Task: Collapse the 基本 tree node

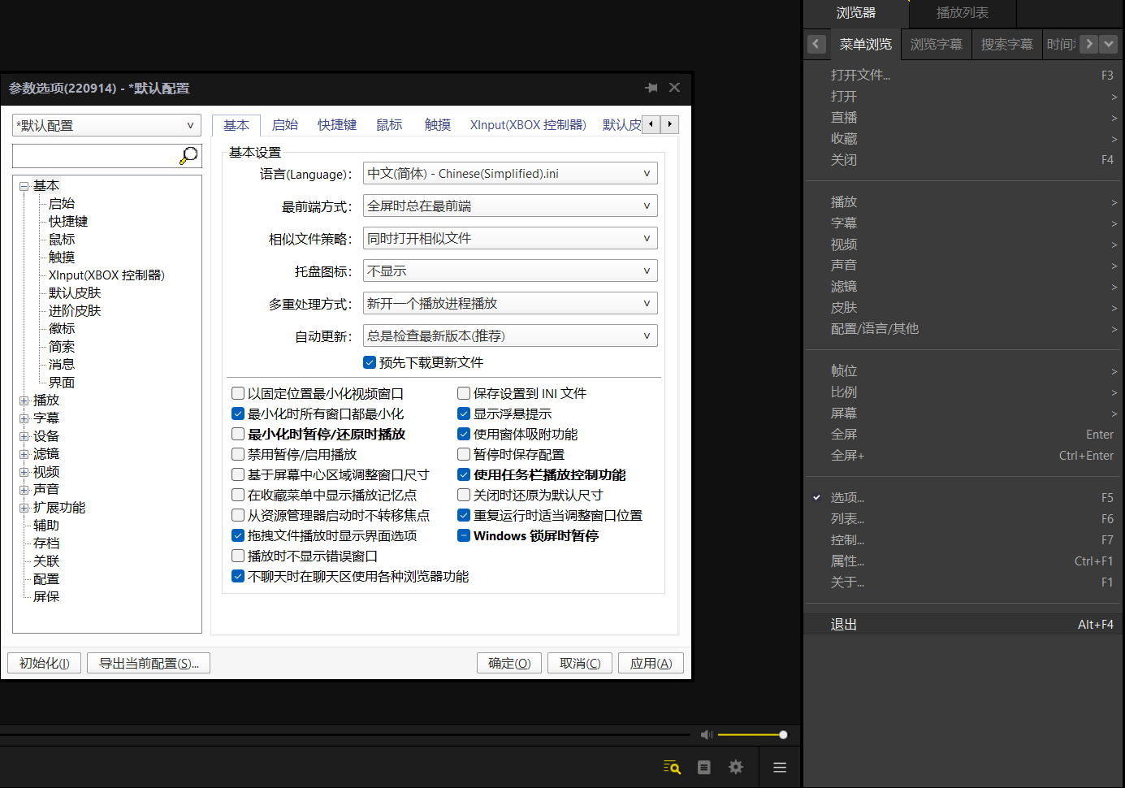Action: 24,186
